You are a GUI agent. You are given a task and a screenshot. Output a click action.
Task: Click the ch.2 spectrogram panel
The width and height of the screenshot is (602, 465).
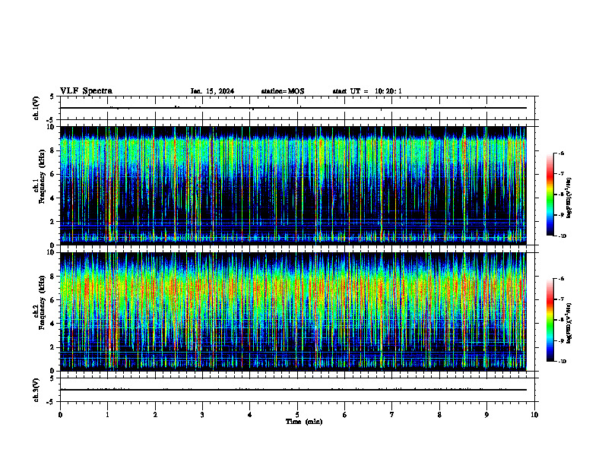pyautogui.click(x=293, y=312)
